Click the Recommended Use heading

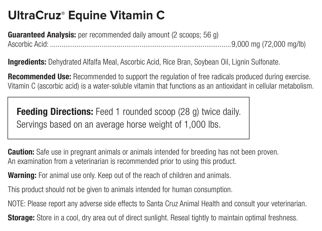tap(39, 77)
